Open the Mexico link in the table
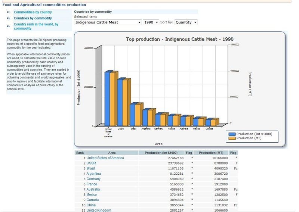The image size is (299, 212). 92,195
